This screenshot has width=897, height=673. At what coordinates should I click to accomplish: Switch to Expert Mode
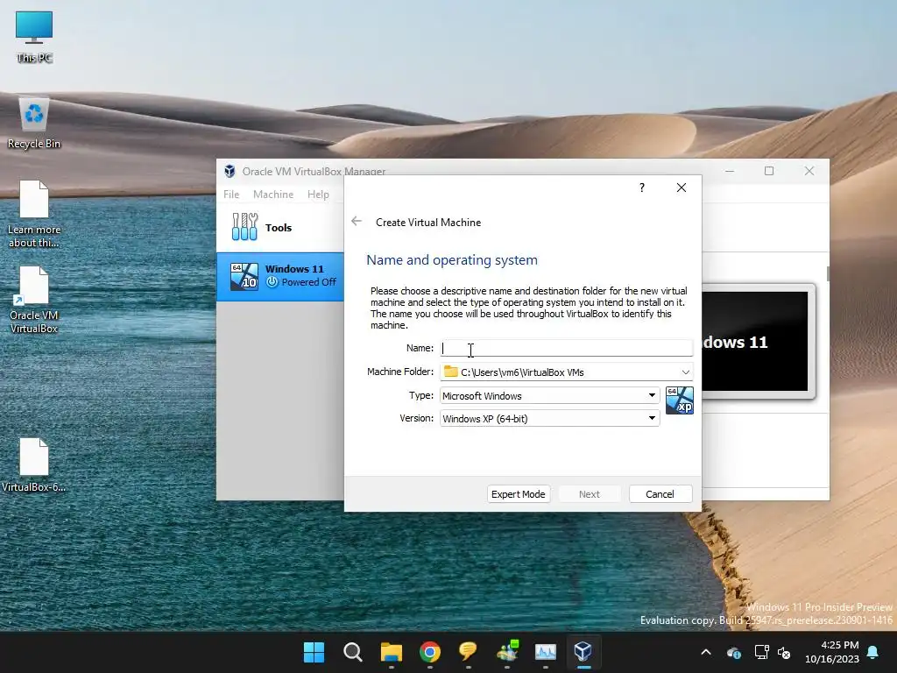pos(519,494)
